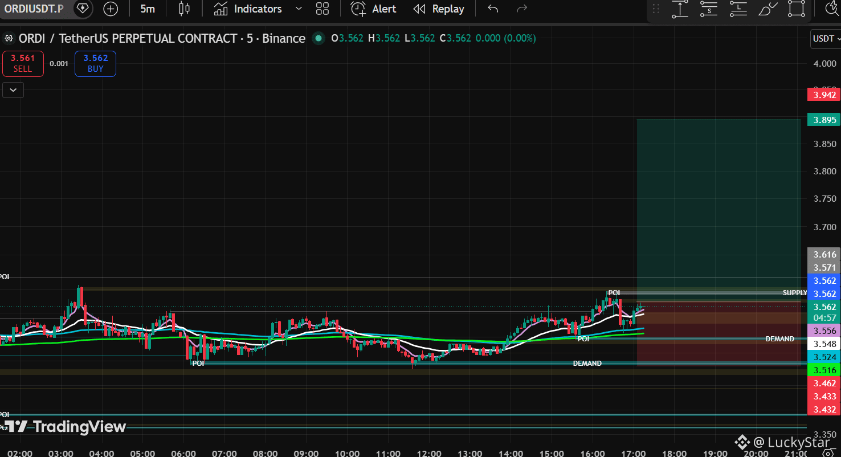The image size is (841, 457).
Task: Click the red 3.462 price label
Action: pyautogui.click(x=824, y=383)
